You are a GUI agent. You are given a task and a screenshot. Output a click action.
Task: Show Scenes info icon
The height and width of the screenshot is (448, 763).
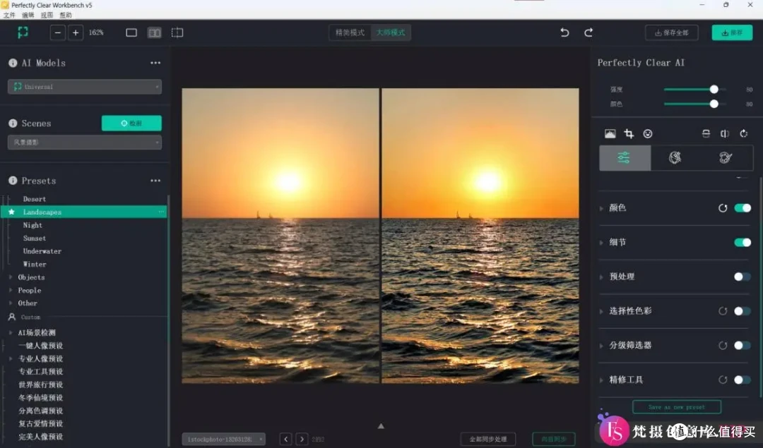click(13, 123)
